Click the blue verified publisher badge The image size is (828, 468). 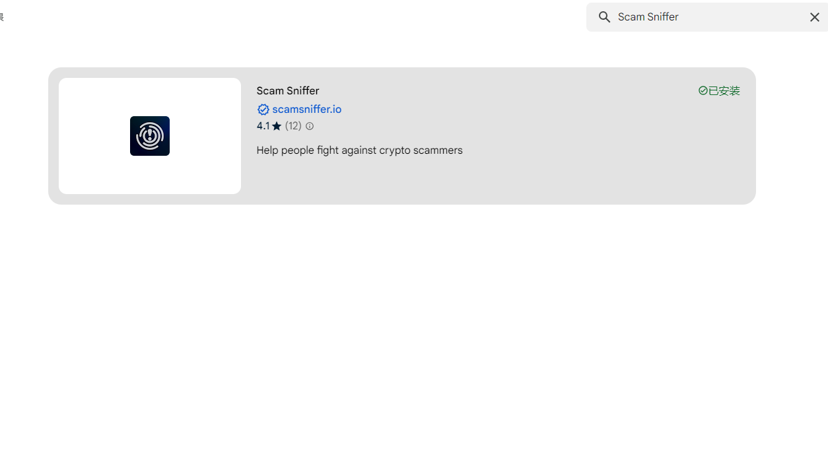point(263,110)
